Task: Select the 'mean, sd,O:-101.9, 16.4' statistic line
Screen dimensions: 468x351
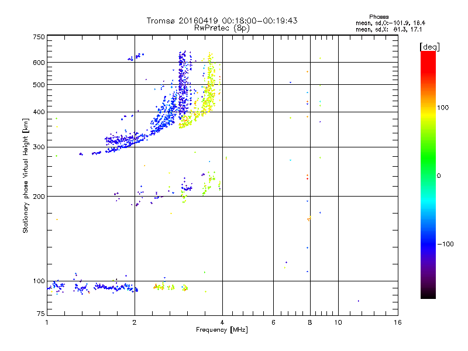Action: pos(390,23)
